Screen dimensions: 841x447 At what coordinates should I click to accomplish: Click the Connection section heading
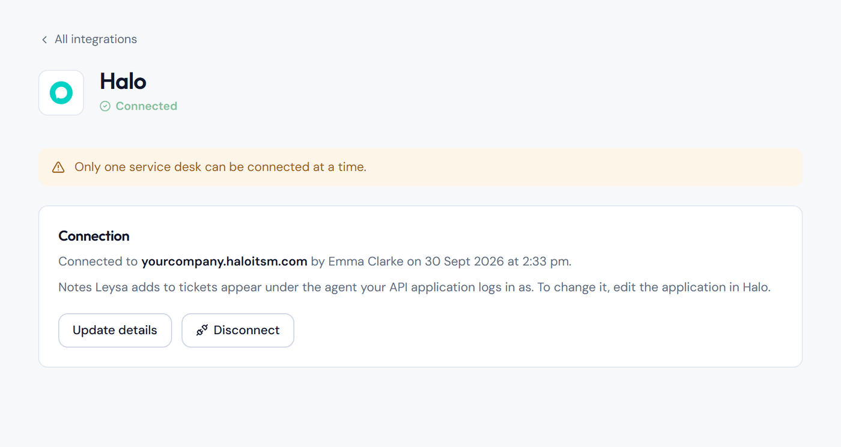94,236
